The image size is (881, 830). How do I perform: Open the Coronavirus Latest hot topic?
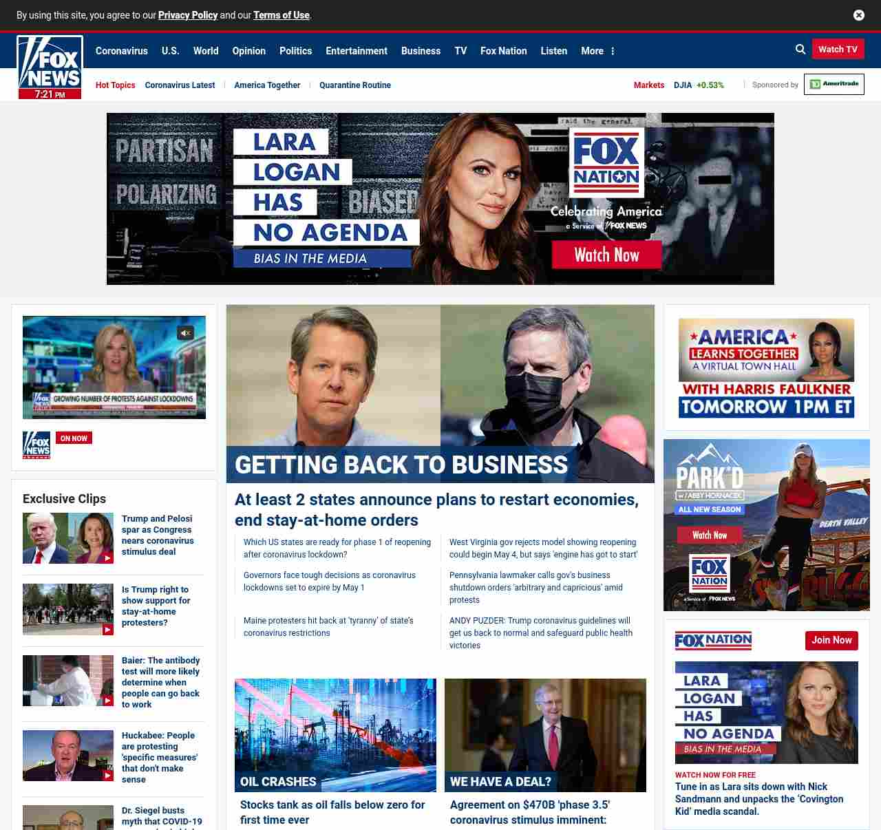[180, 85]
